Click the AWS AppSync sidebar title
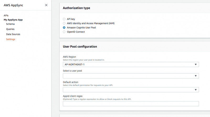 (13, 5)
